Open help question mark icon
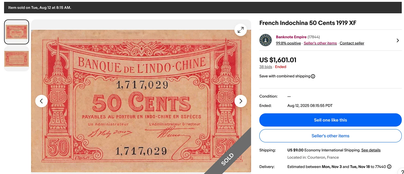 pos(402,172)
